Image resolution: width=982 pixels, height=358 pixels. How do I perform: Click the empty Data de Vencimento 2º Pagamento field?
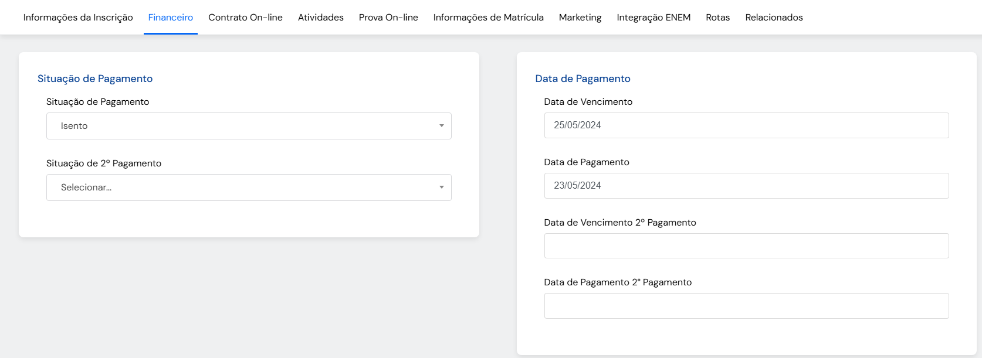pos(746,246)
